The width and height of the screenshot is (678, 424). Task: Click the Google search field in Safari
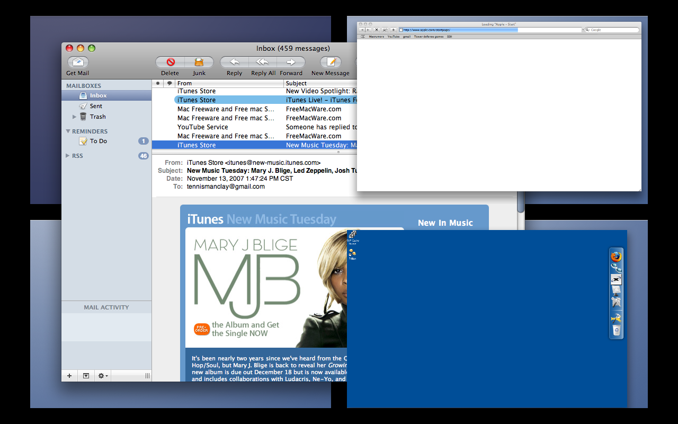612,30
